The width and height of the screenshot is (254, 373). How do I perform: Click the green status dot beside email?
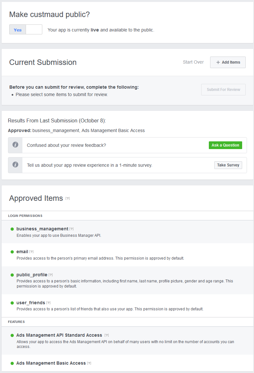pyautogui.click(x=12, y=252)
